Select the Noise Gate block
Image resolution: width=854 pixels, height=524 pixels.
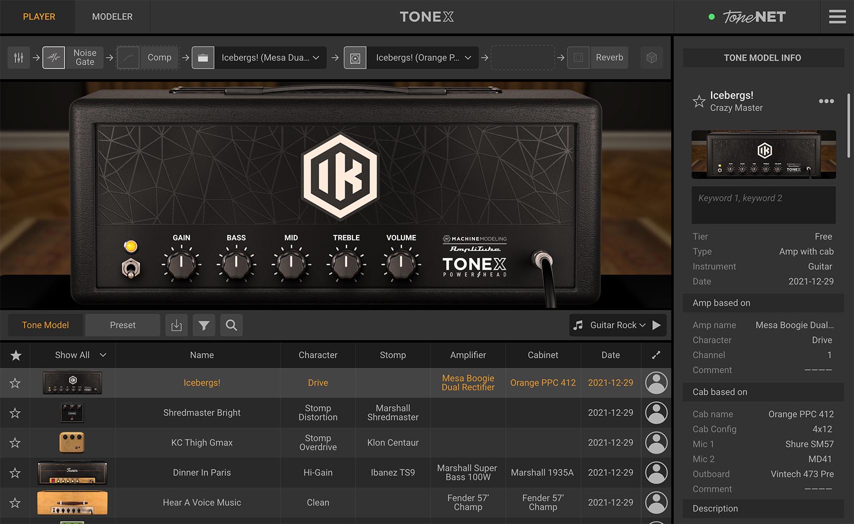click(x=72, y=57)
